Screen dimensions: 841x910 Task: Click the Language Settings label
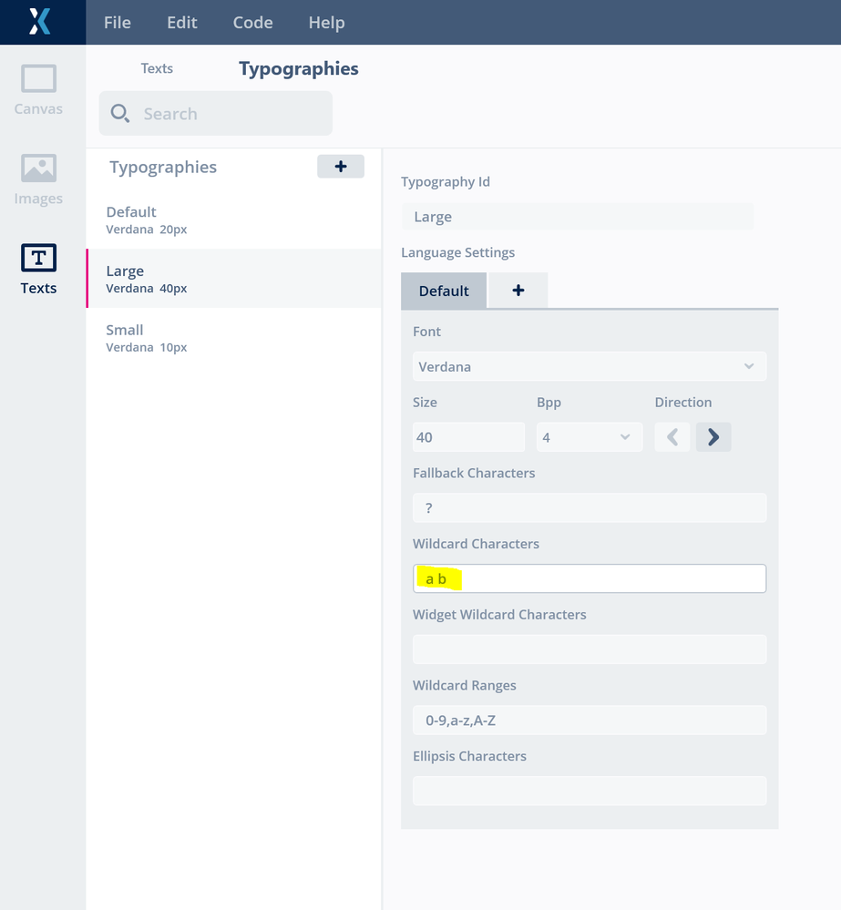(x=458, y=252)
